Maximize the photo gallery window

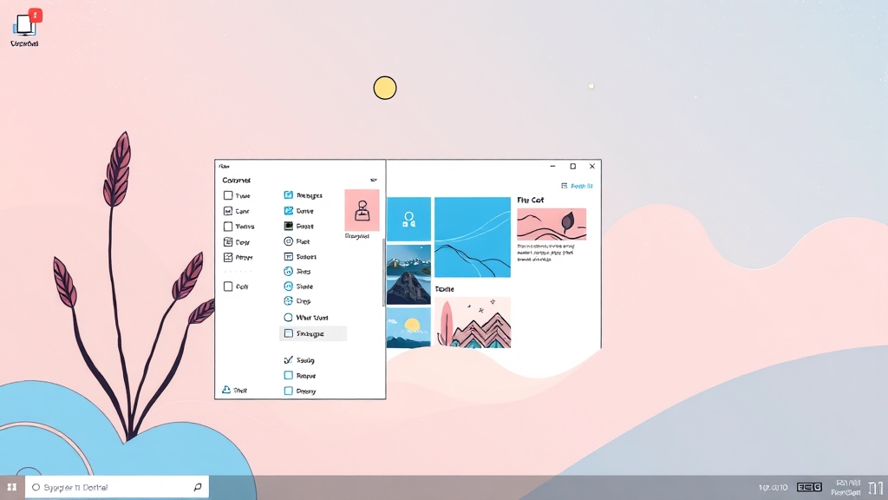coord(572,166)
